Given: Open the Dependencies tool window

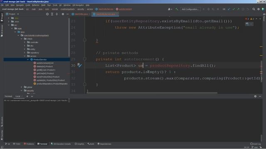Looking at the screenshot, I should point(104,144).
